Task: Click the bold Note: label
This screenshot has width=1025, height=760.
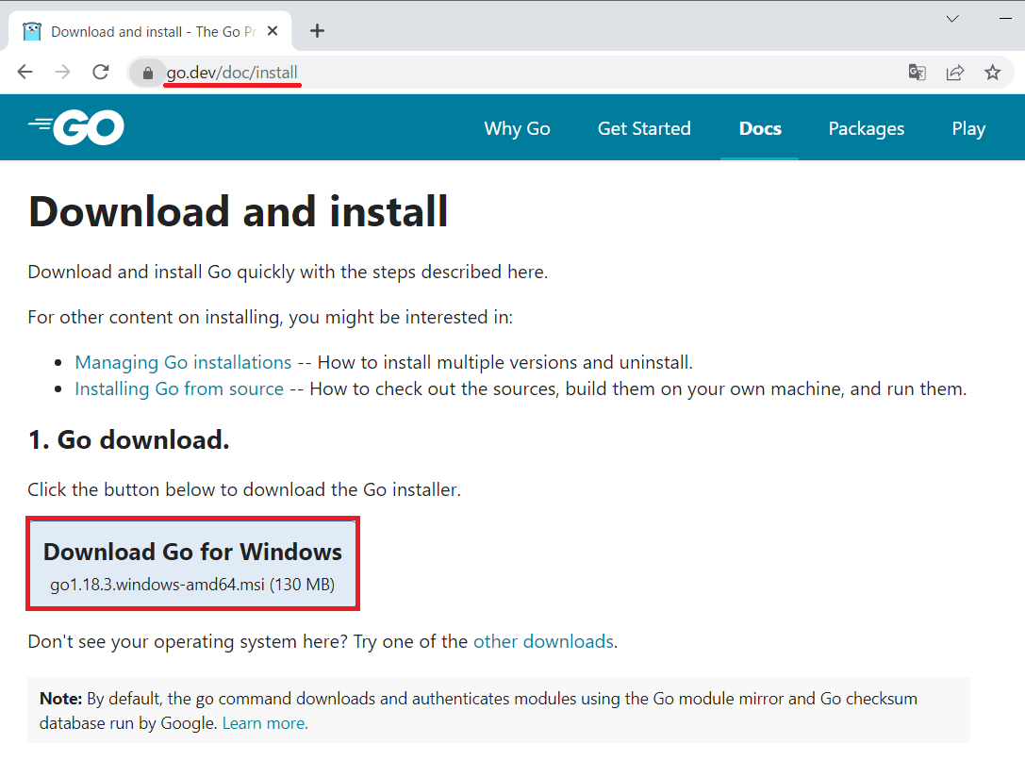Action: (60, 699)
